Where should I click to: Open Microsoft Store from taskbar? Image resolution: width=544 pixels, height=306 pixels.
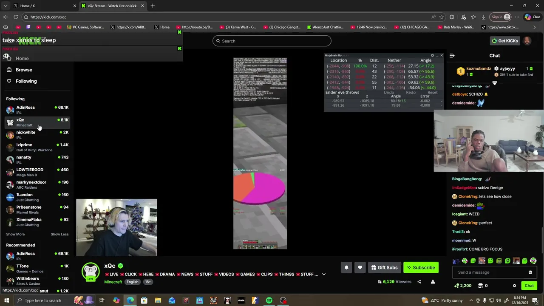pyautogui.click(x=144, y=300)
